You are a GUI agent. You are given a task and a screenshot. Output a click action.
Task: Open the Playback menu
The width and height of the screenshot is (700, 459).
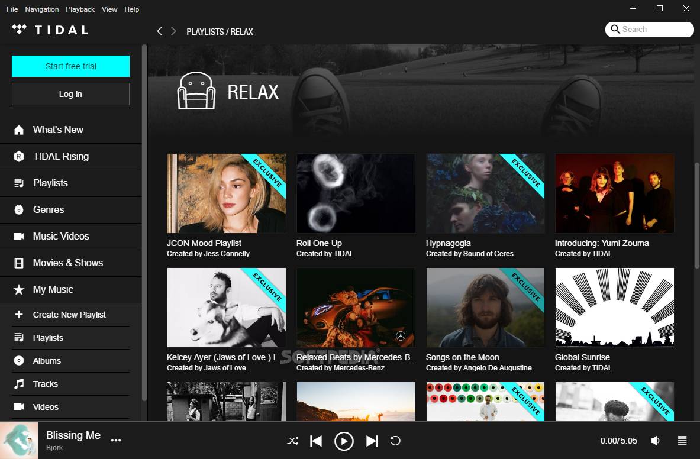coord(80,9)
